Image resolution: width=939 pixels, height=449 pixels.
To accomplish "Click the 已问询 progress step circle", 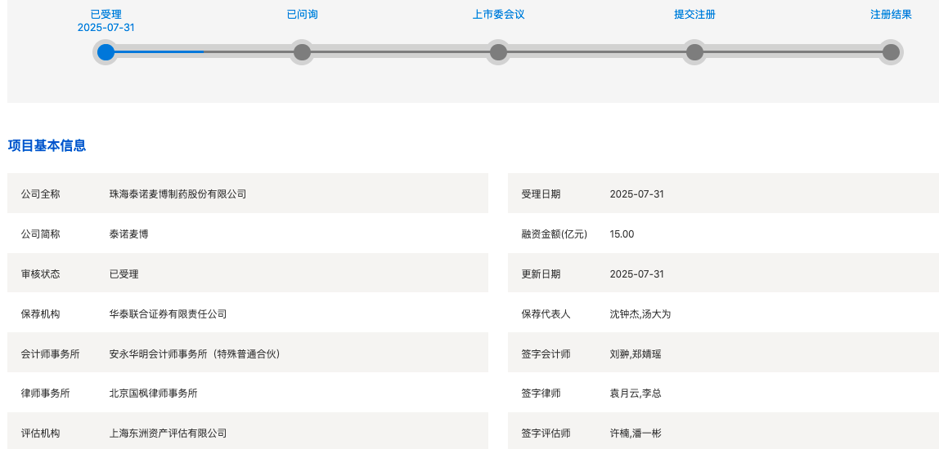I will coord(302,52).
